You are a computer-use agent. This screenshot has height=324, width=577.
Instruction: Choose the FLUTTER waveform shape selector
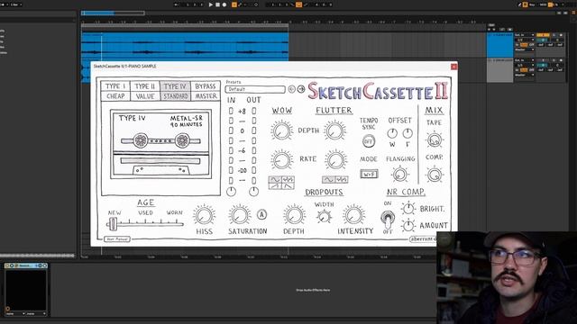335,180
